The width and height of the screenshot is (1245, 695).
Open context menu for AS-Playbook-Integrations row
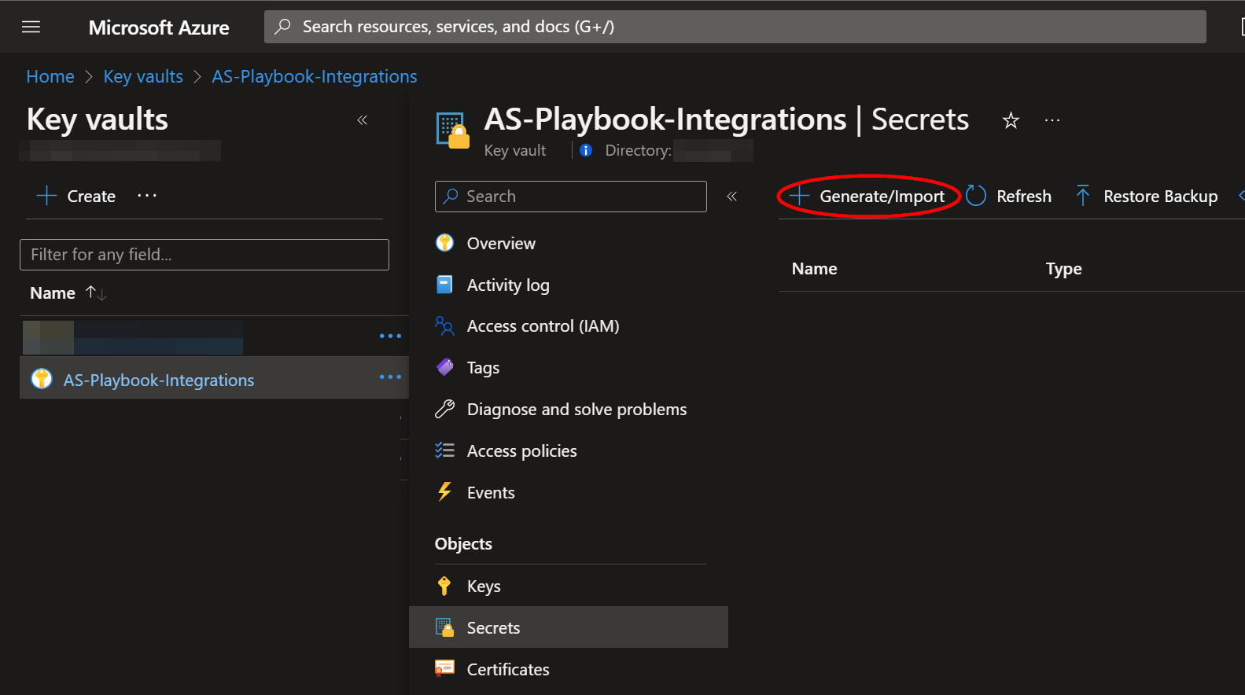390,377
